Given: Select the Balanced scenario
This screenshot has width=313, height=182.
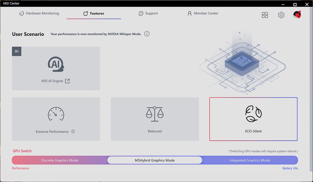Looking at the screenshot, I should [155, 119].
